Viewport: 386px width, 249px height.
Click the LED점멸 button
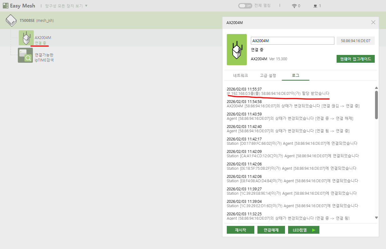(x=304, y=230)
